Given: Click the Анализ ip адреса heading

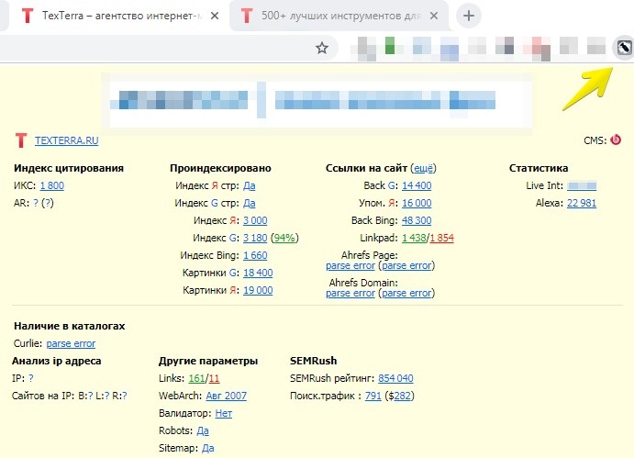Looking at the screenshot, I should pos(57,361).
